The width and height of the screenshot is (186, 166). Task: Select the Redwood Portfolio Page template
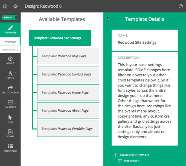pos(68,129)
